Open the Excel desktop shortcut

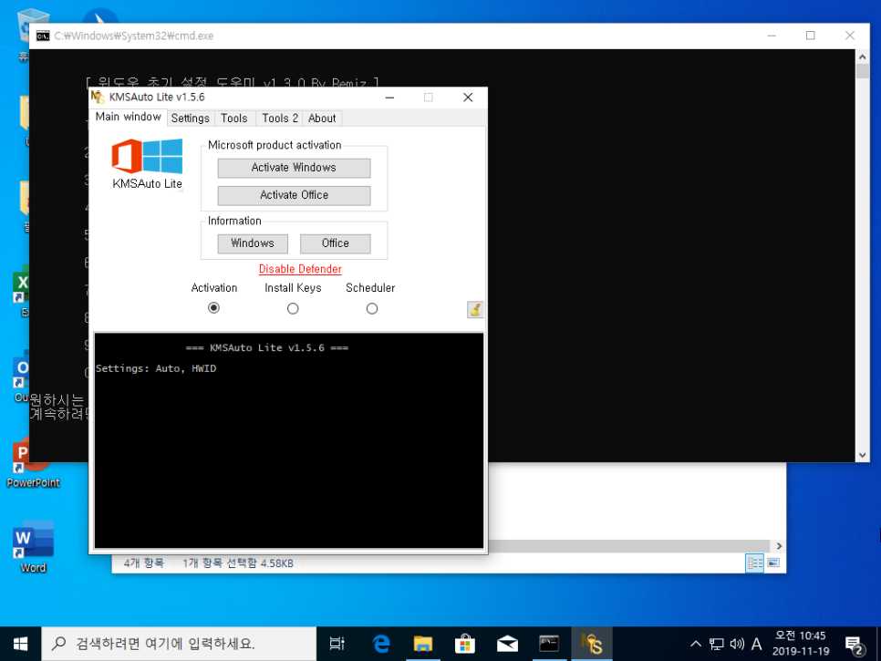pos(20,289)
